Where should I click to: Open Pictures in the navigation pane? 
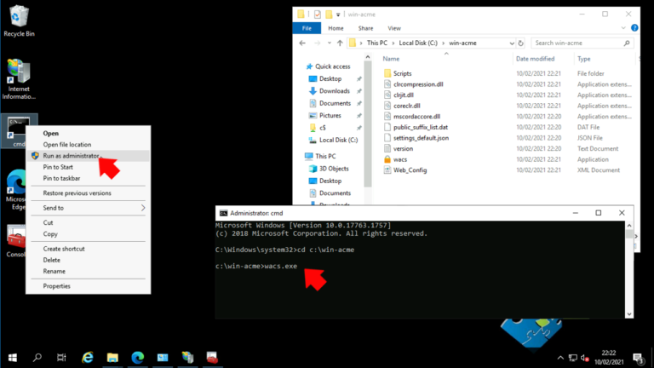point(330,116)
